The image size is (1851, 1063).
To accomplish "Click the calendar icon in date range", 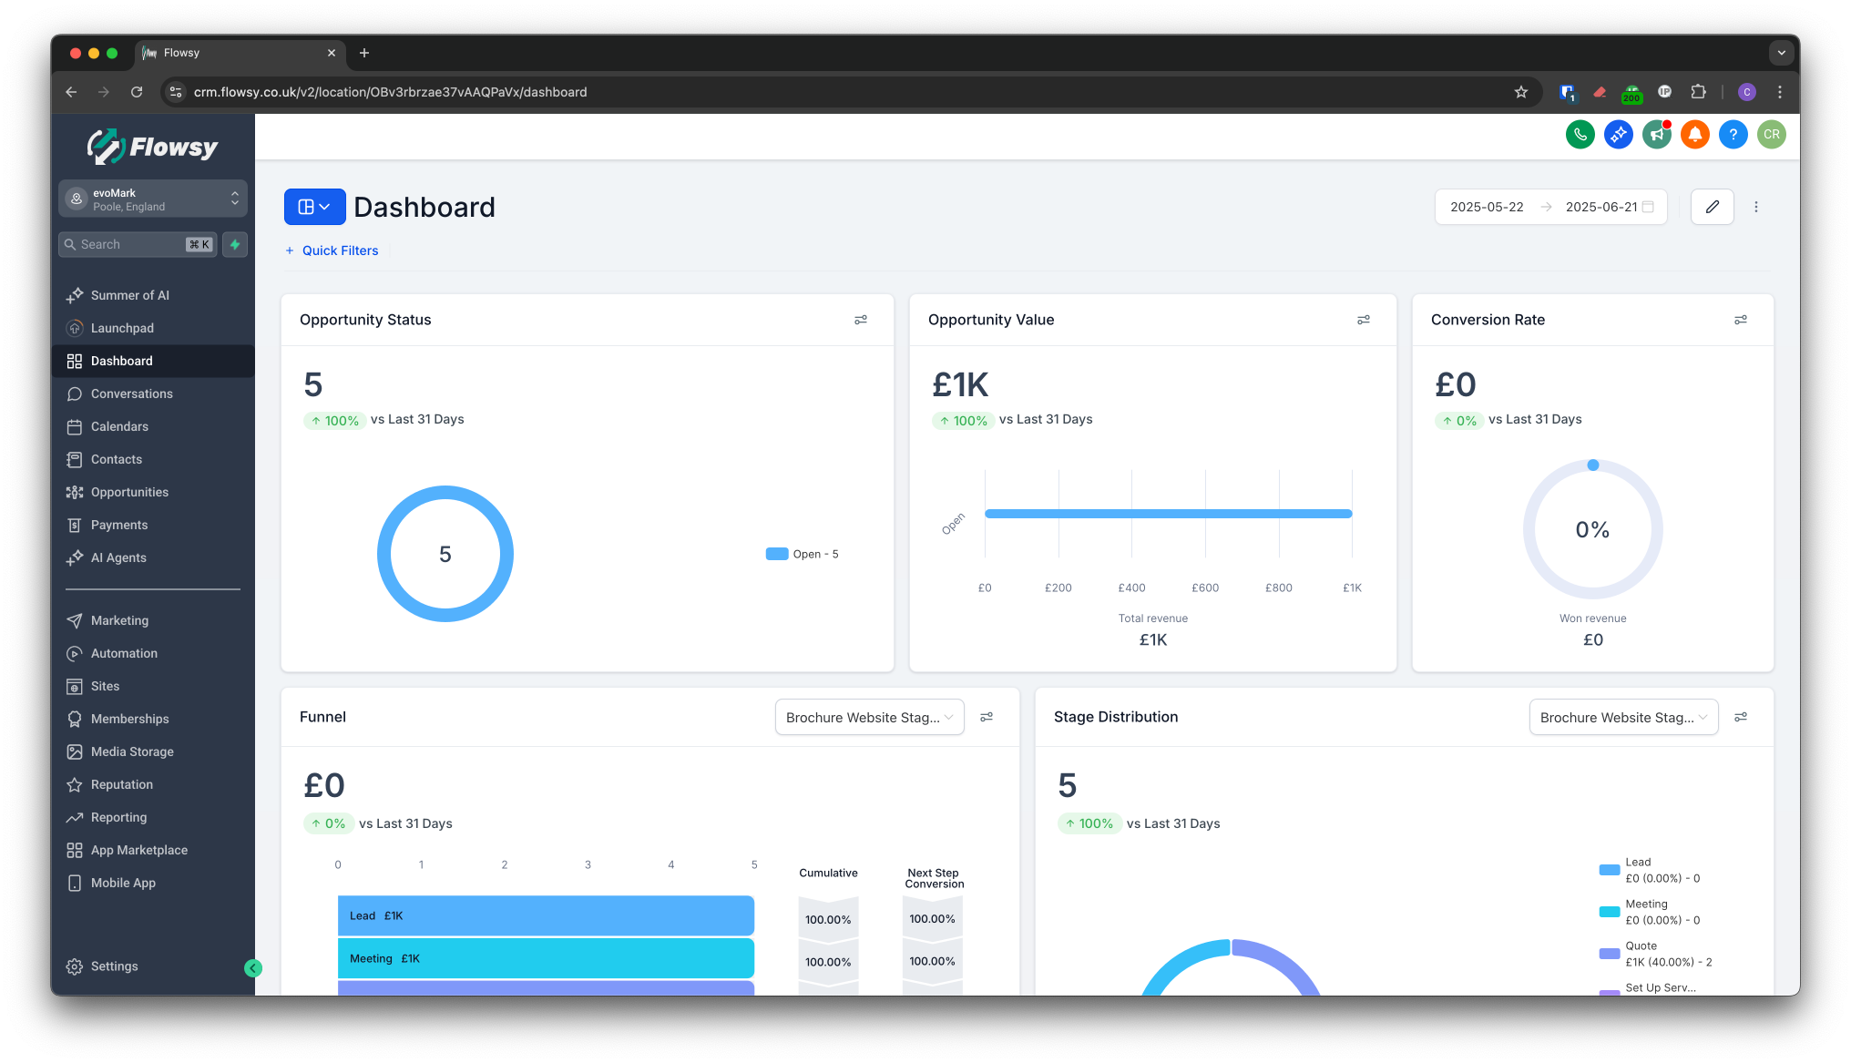I will pos(1648,207).
